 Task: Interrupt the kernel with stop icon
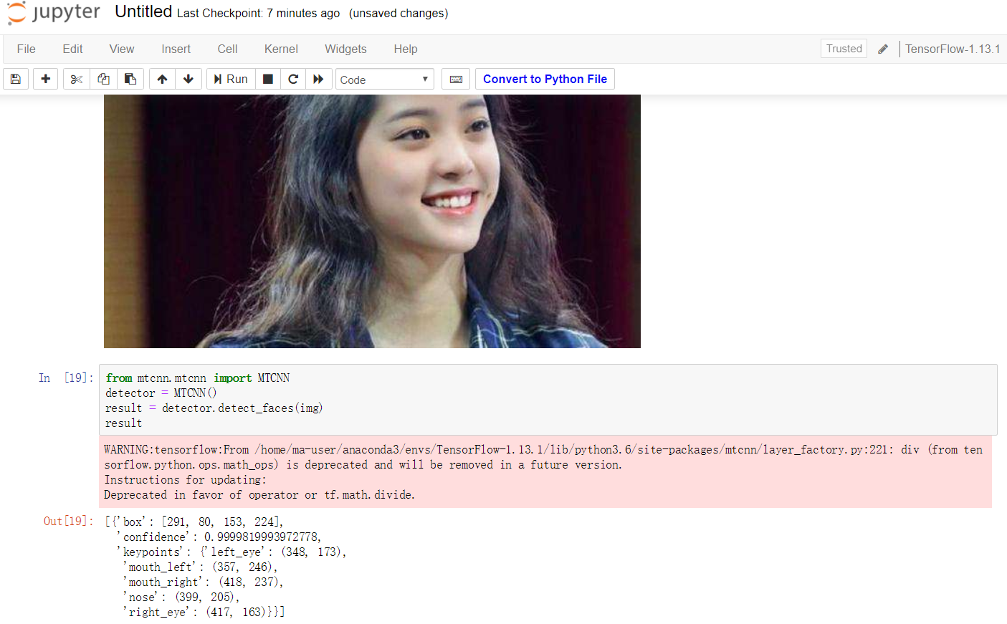tap(267, 79)
